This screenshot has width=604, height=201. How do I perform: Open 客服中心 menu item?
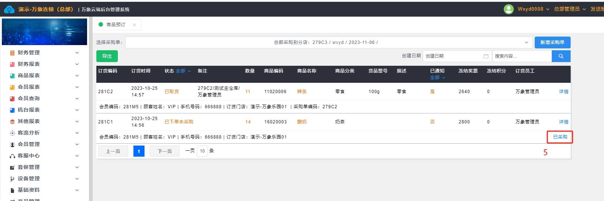(44, 156)
